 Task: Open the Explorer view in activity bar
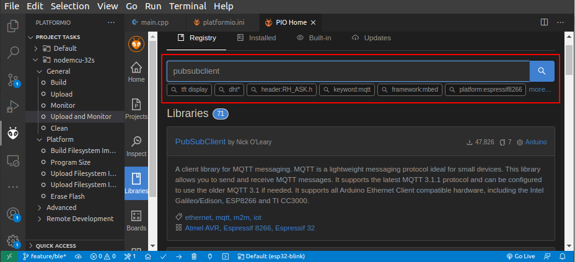click(x=13, y=26)
